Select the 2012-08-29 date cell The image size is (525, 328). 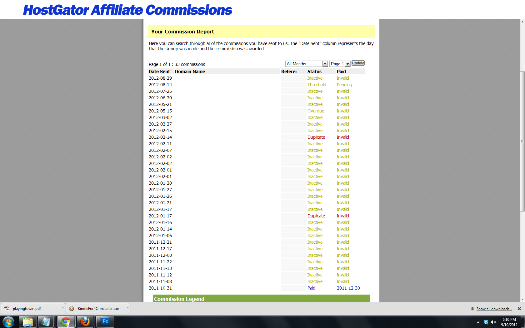[160, 78]
